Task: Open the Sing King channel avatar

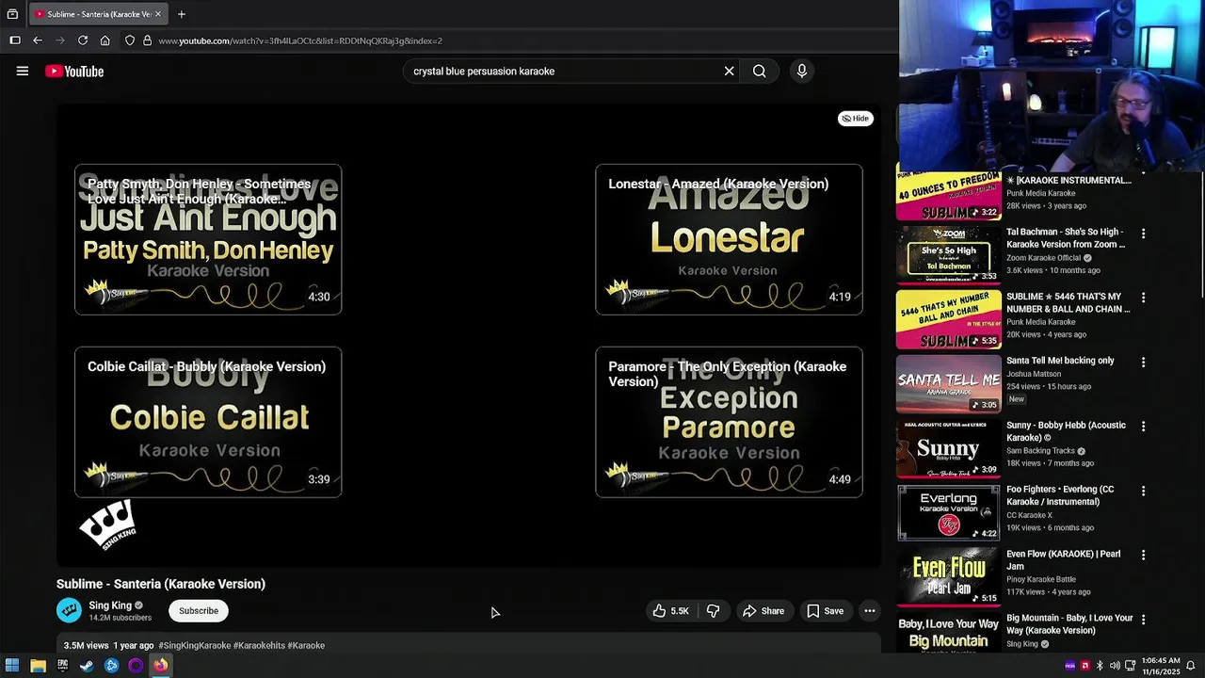Action: tap(69, 611)
